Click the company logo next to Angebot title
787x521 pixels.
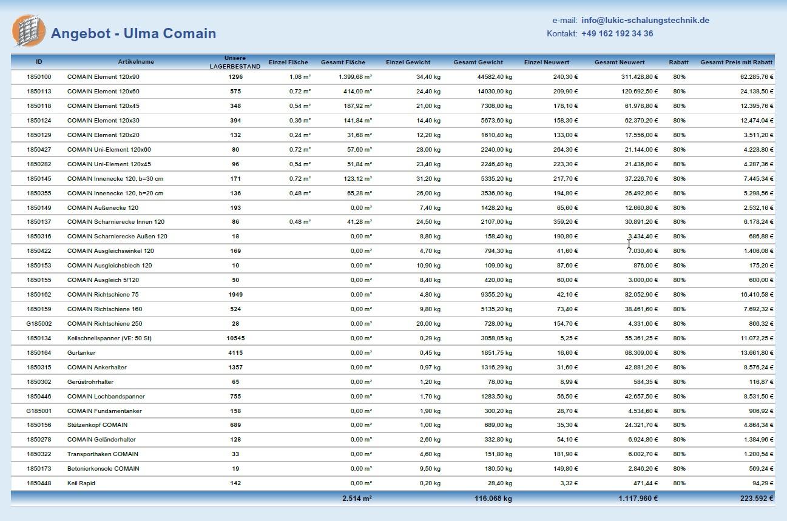[29, 31]
